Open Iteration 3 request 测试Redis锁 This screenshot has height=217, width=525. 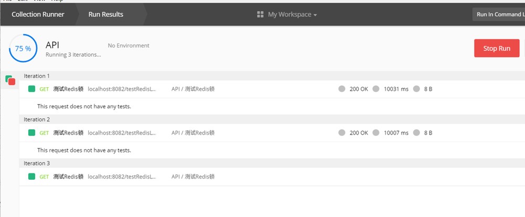pyautogui.click(x=68, y=177)
